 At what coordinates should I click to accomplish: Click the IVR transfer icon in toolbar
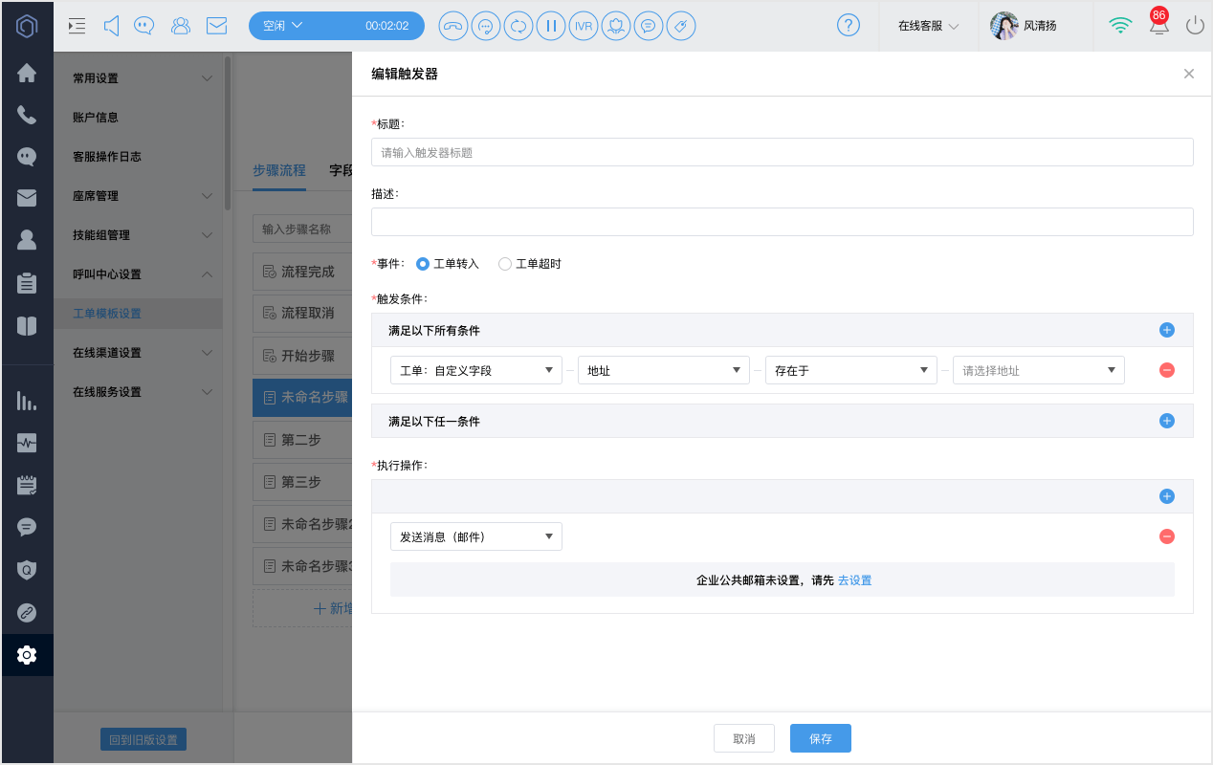pos(584,26)
